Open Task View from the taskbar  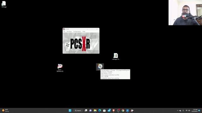pos(86,110)
